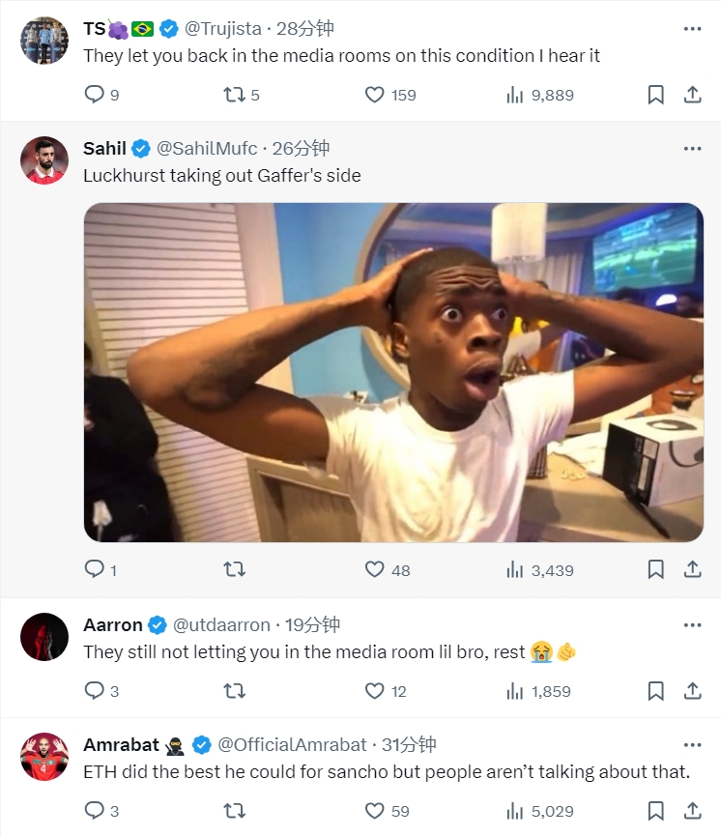This screenshot has width=721, height=837.
Task: Reply to Trujista's tweet
Action: [x=95, y=95]
